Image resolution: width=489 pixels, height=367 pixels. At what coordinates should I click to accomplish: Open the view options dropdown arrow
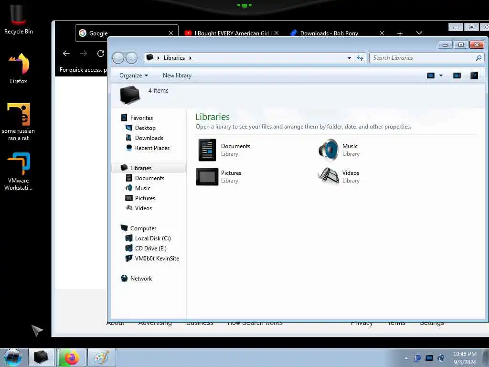coord(441,76)
